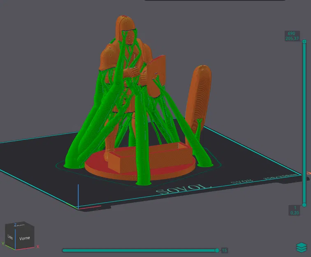
Task: Click the horizontal slider track
Action: 139,250
